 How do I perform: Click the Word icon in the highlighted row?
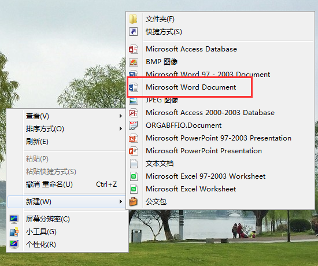(134, 87)
